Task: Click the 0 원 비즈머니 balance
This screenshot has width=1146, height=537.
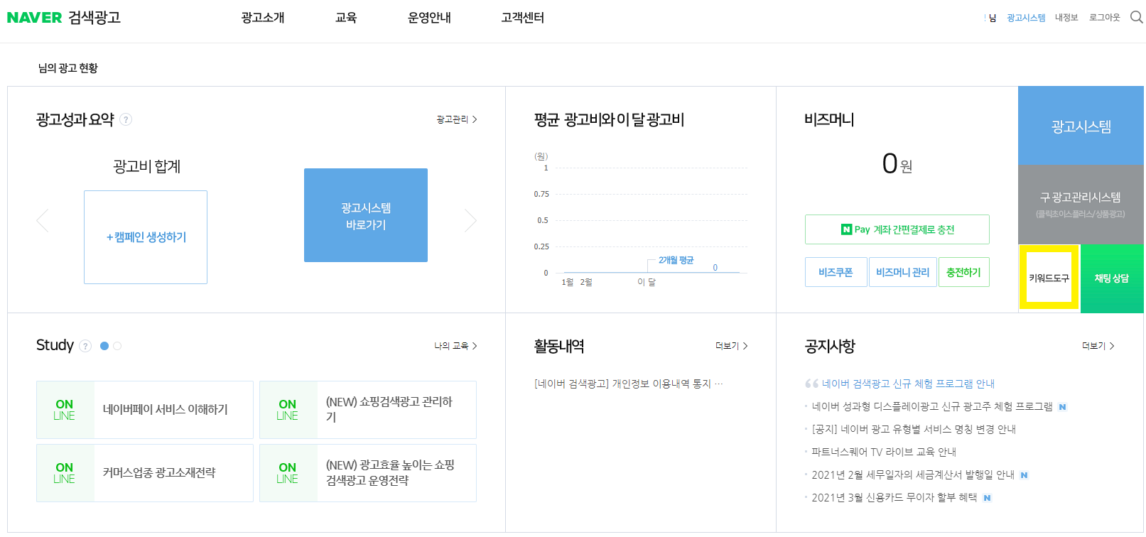Action: [x=897, y=164]
